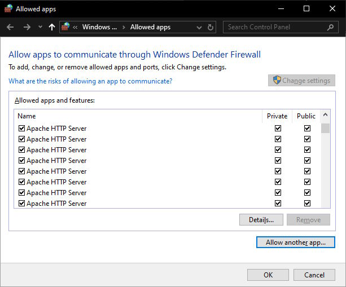Click the Change settings button
The width and height of the screenshot is (346, 287).
point(301,81)
